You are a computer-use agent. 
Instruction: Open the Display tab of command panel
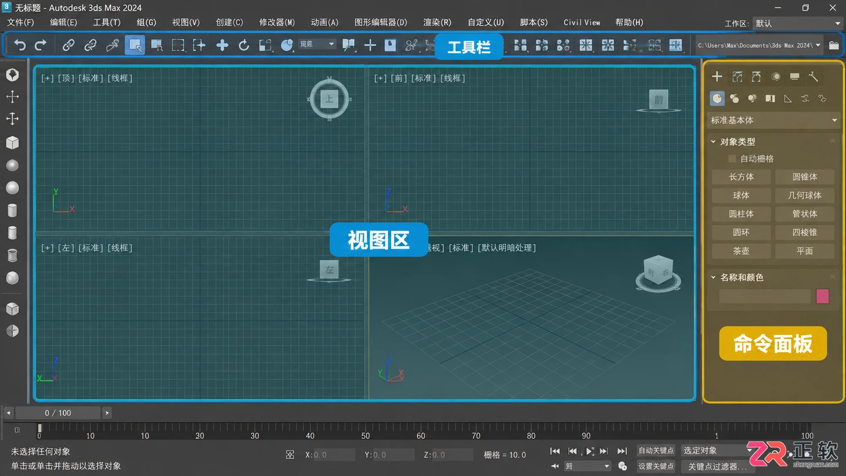794,76
